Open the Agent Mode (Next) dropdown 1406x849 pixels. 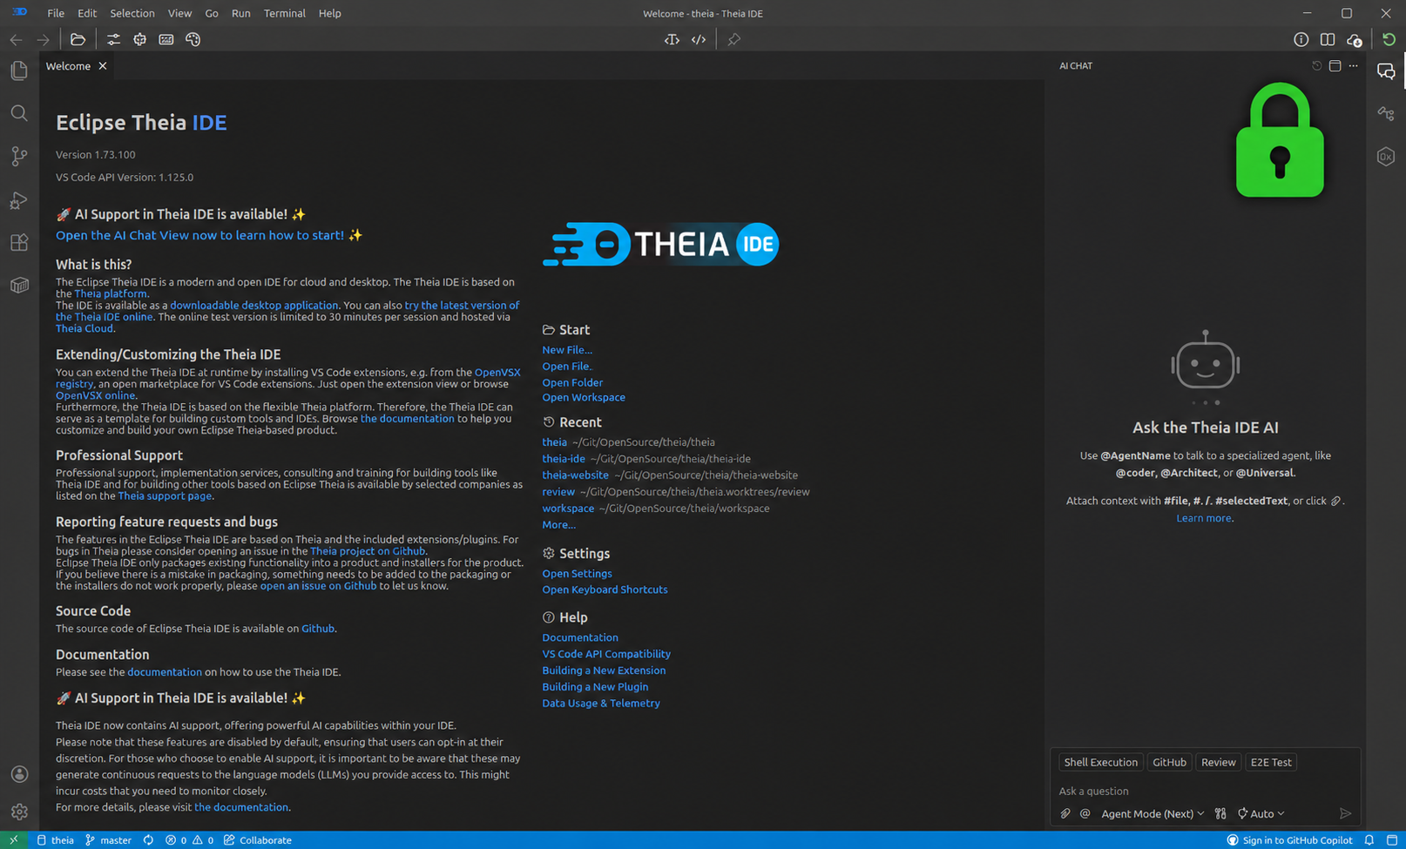click(1153, 813)
